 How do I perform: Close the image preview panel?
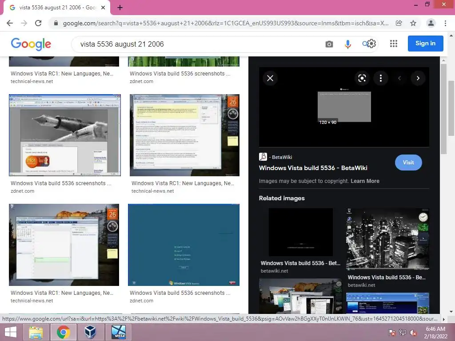[270, 78]
